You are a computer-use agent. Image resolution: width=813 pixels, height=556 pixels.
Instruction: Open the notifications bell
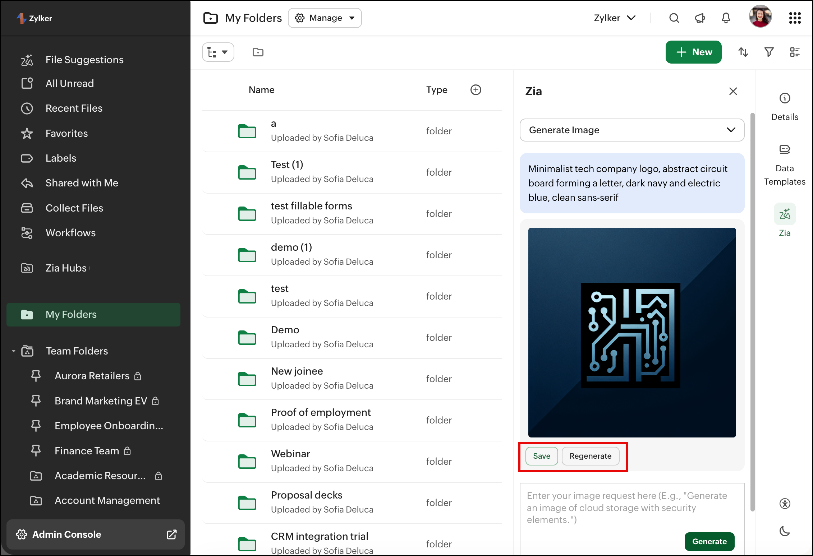[x=726, y=18]
